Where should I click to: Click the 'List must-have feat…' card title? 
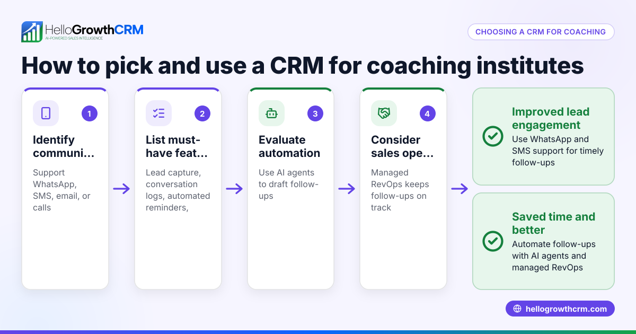(x=177, y=146)
